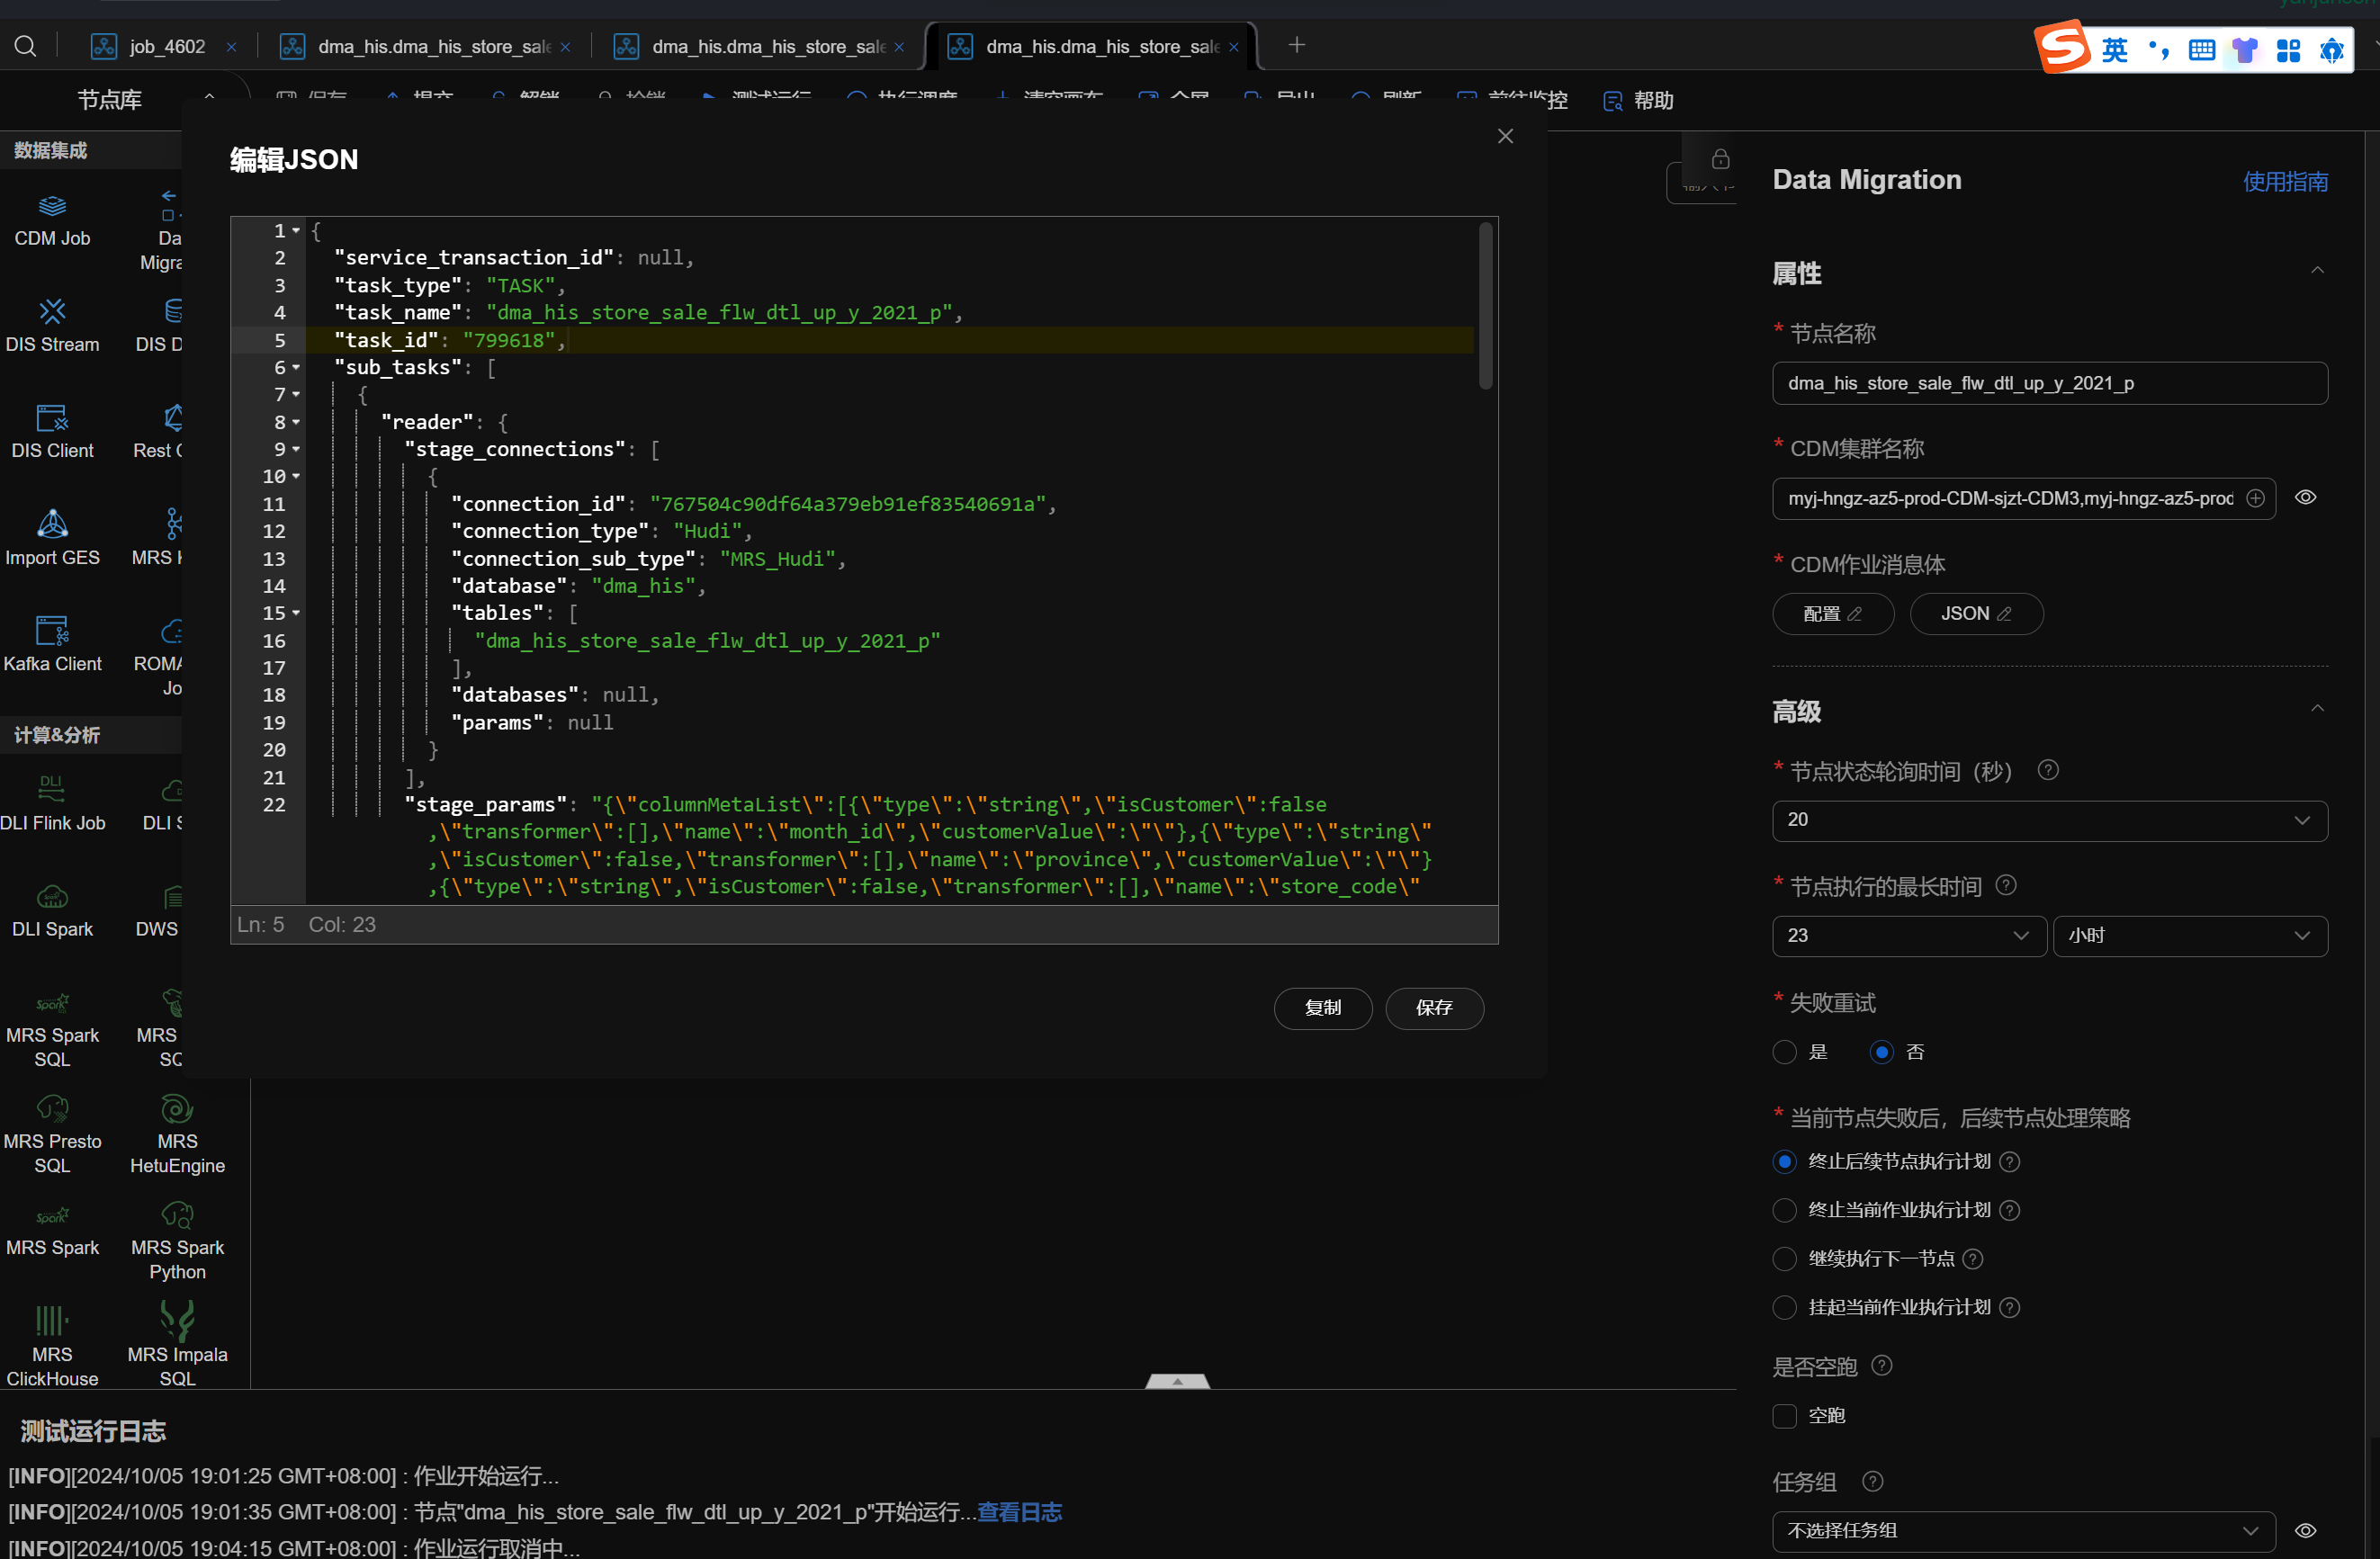The width and height of the screenshot is (2380, 1559).
Task: Select the MRS Presto SQL node icon
Action: (52, 1109)
